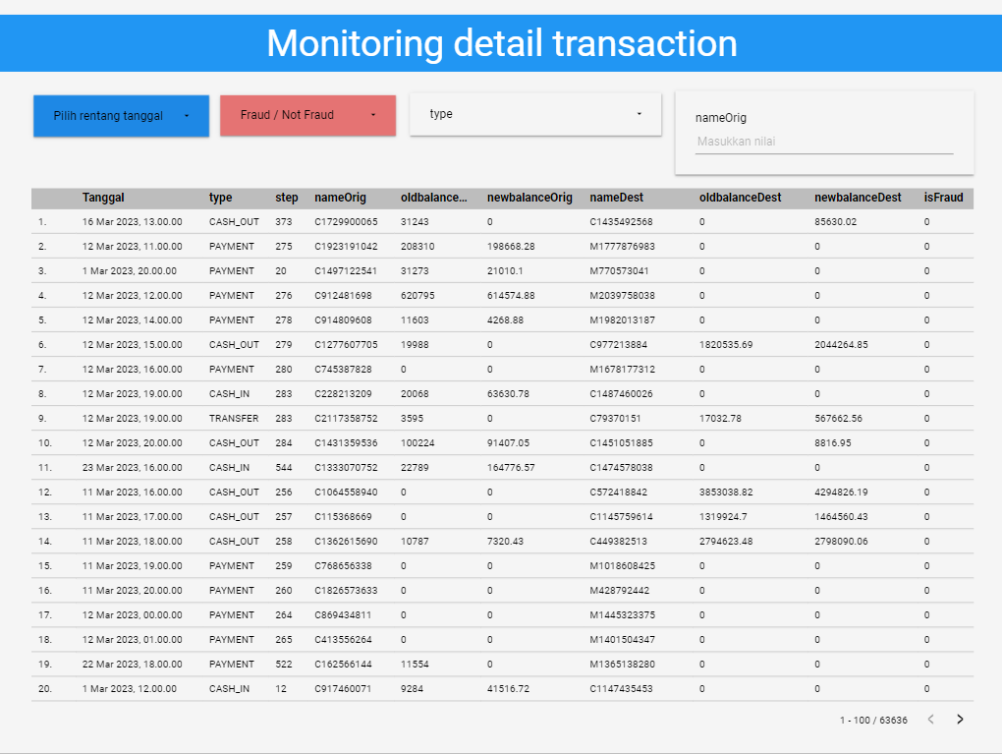Sort the table by the step column

point(286,198)
